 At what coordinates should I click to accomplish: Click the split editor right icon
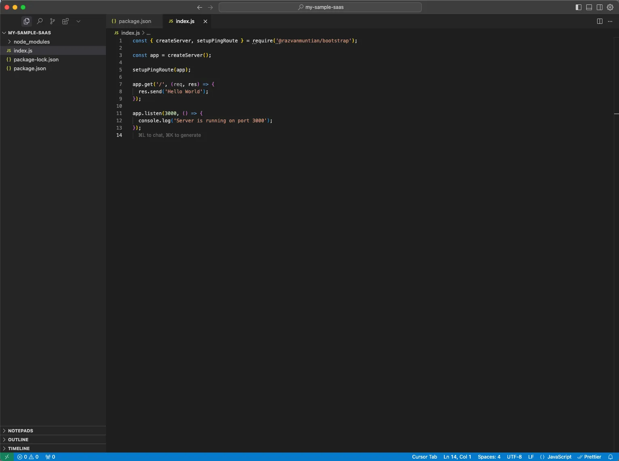(x=600, y=21)
